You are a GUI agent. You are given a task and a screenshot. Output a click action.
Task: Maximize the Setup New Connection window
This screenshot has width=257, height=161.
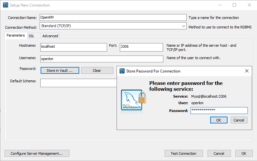pyautogui.click(x=234, y=5)
